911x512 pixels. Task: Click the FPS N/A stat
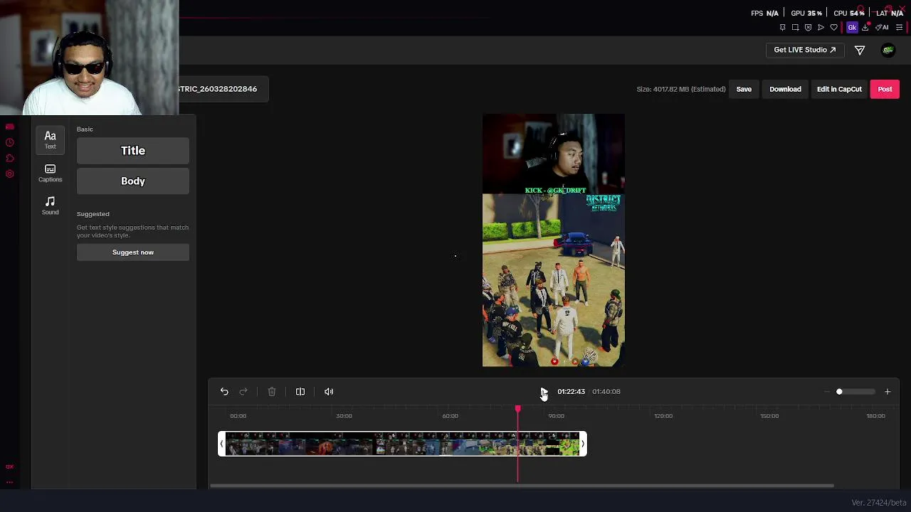tap(764, 14)
